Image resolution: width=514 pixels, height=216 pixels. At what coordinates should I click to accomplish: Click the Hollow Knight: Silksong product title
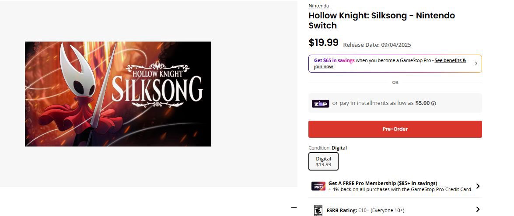click(x=381, y=21)
